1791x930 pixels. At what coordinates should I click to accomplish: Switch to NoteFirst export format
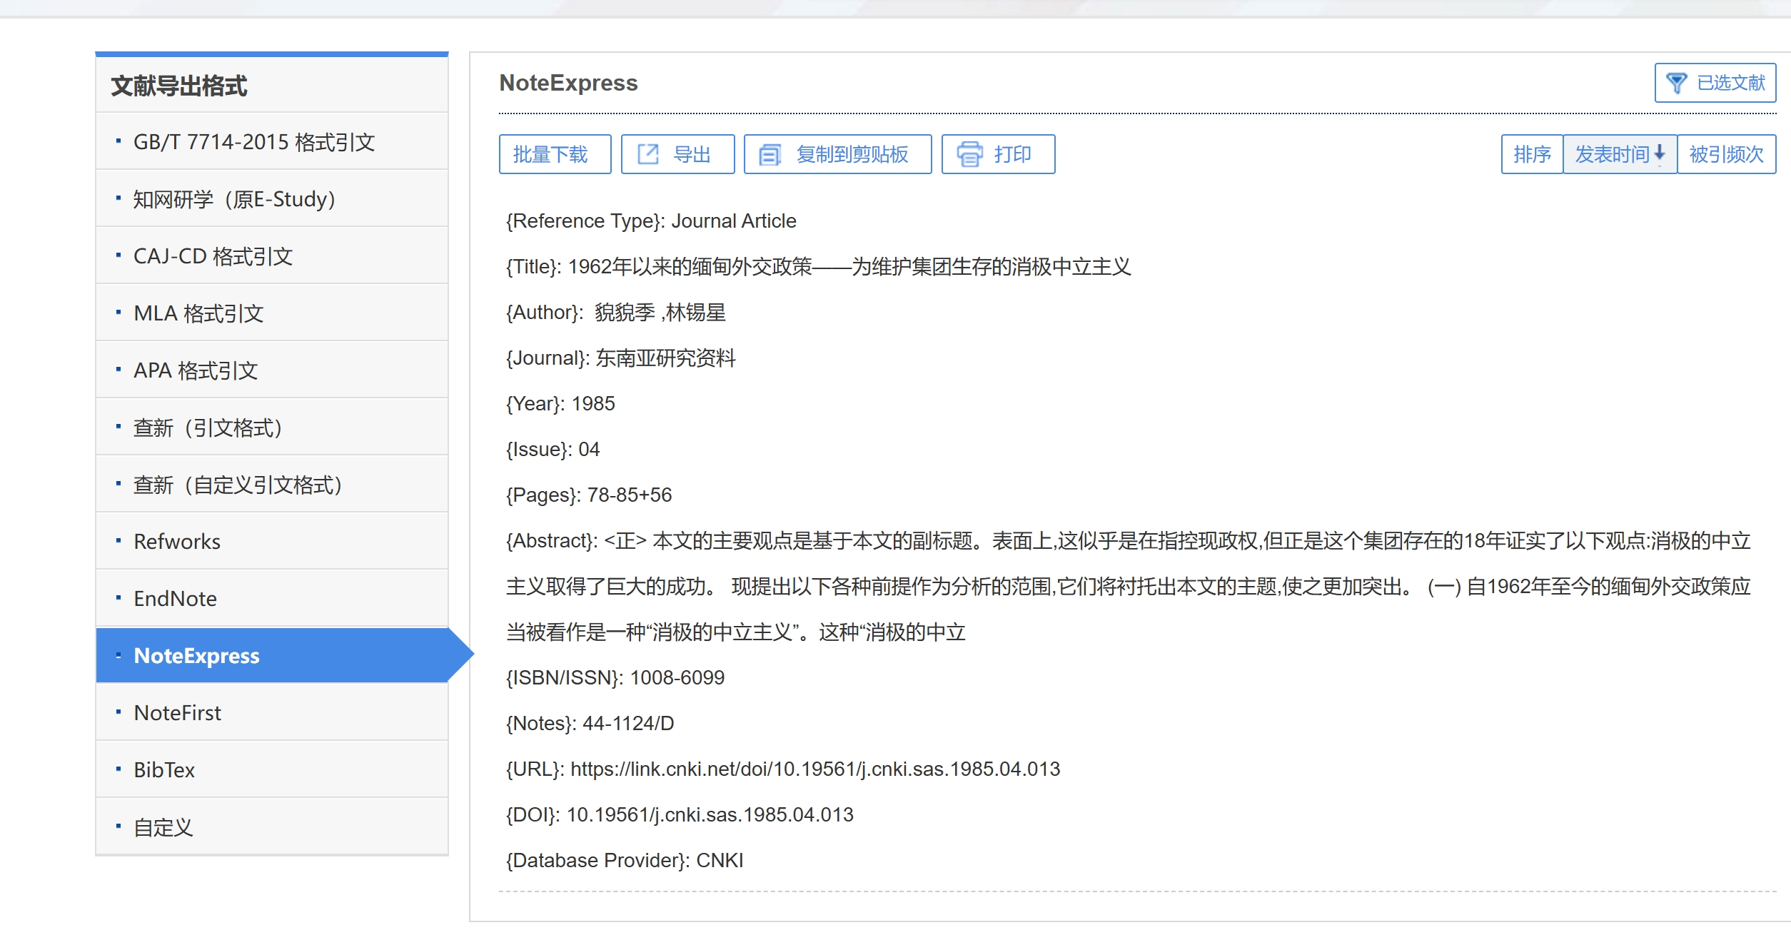pos(272,712)
